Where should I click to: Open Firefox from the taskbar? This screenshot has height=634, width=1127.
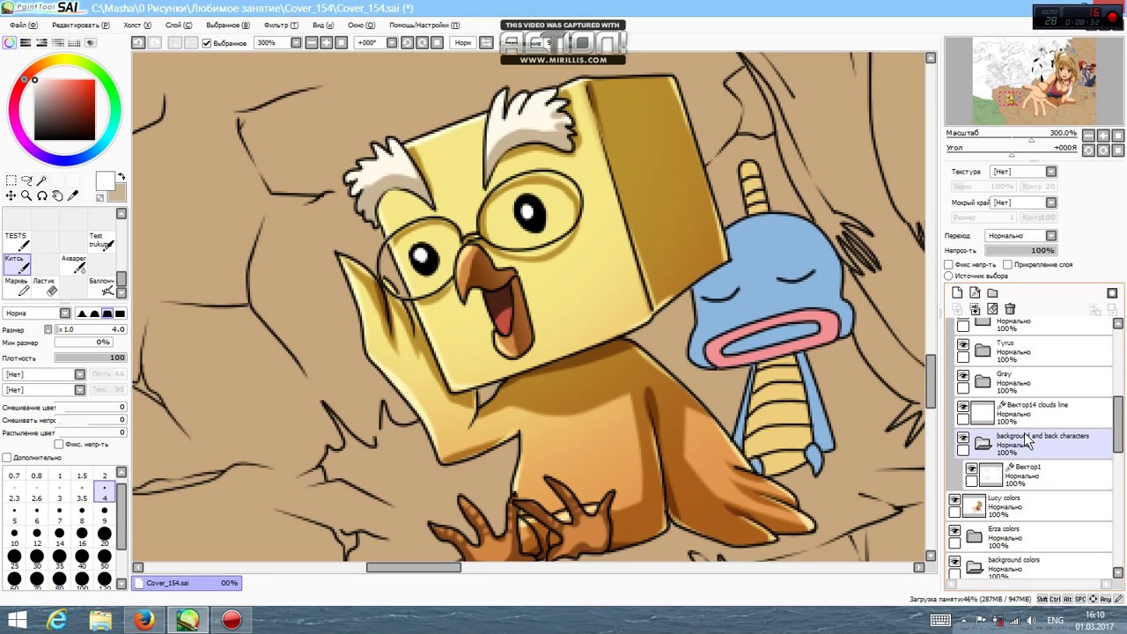click(x=144, y=620)
